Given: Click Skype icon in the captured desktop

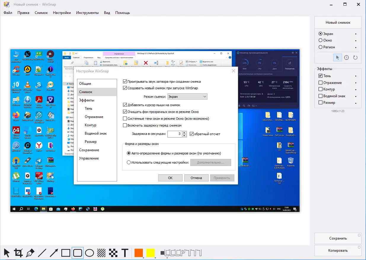Looking at the screenshot, I should (39, 85).
